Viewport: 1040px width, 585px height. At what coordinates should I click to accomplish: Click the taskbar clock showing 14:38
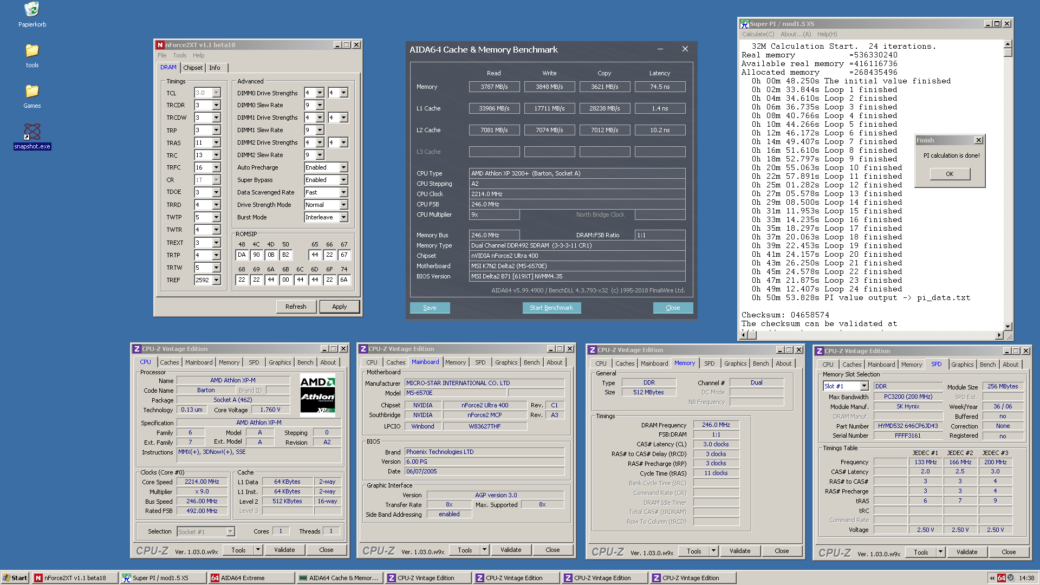pos(1026,578)
